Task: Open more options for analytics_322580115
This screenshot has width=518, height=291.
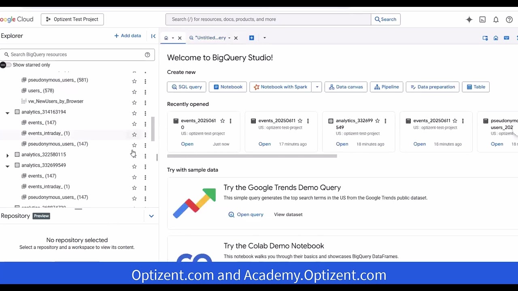Action: tap(145, 156)
